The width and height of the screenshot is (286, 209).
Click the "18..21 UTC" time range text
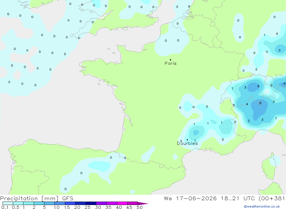pyautogui.click(x=238, y=198)
